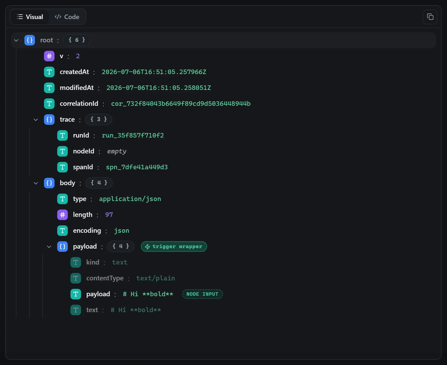
Task: Click the text icon beside modifiedAt
Action: [x=49, y=88]
